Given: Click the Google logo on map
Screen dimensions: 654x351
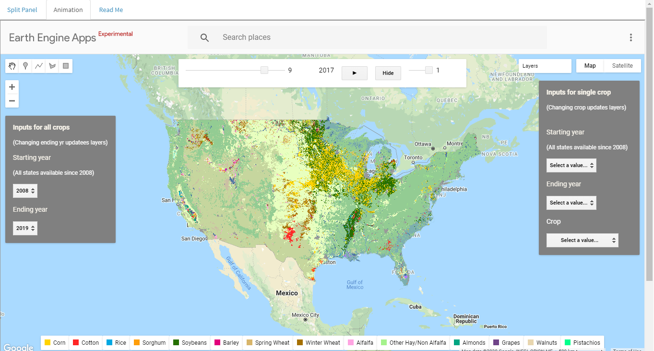Looking at the screenshot, I should tap(18, 347).
